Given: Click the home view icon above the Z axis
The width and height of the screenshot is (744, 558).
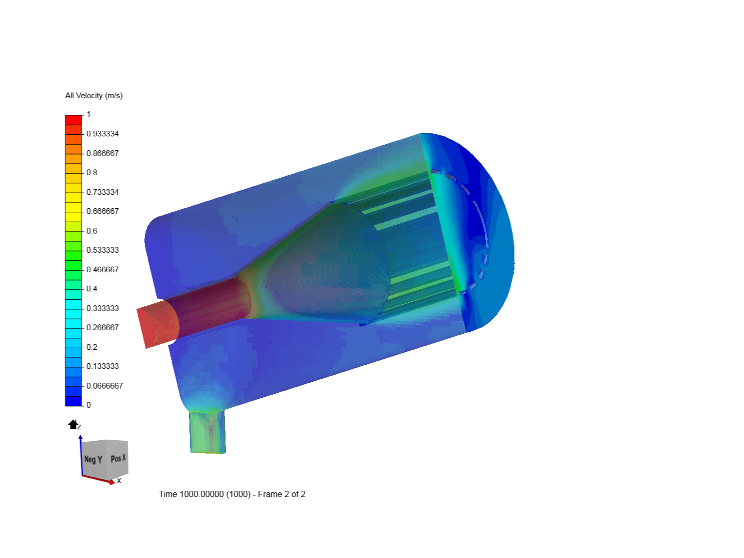Looking at the screenshot, I should [x=73, y=424].
